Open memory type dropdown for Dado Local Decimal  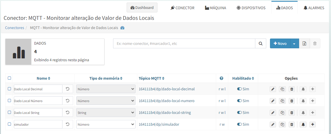[106, 89]
